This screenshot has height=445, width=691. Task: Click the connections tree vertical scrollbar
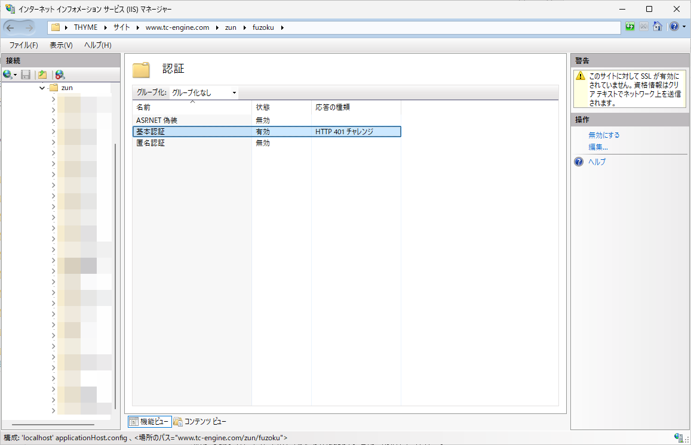click(x=115, y=268)
